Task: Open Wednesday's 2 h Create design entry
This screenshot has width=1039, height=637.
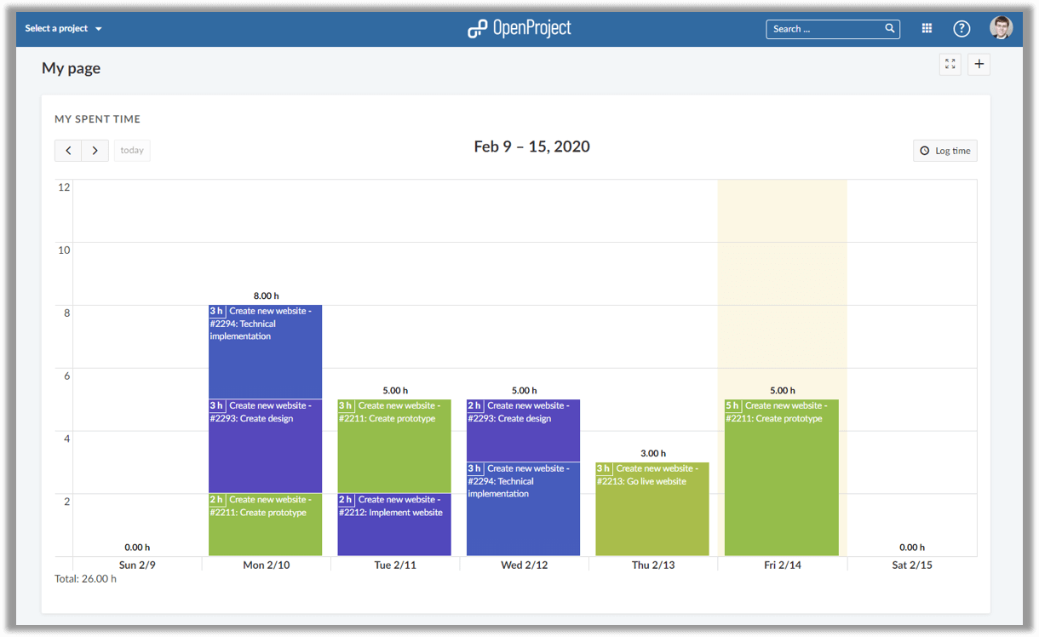Action: pyautogui.click(x=523, y=430)
